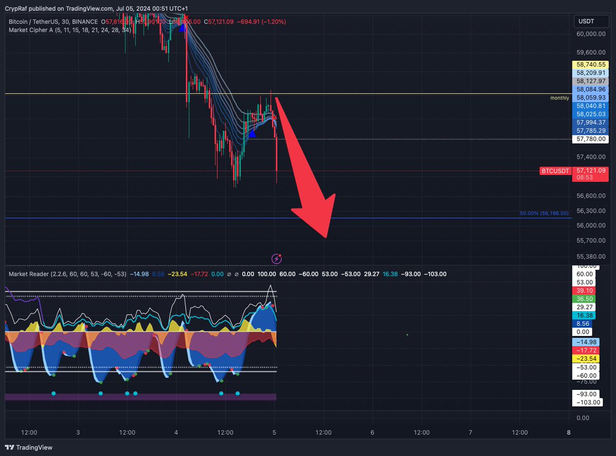Image resolution: width=616 pixels, height=456 pixels.
Task: Click the 60,000.00 price scale mark
Action: click(x=591, y=34)
